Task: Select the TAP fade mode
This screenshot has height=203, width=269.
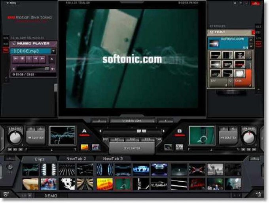Action: (x=159, y=139)
